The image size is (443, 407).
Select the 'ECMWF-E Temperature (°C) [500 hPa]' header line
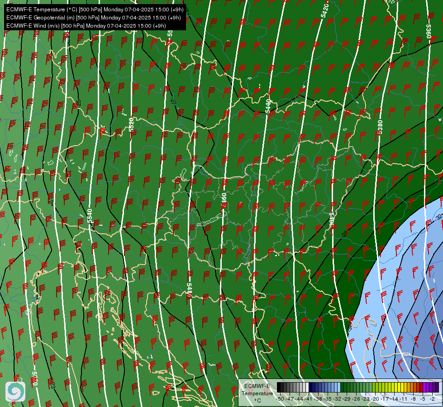(x=95, y=9)
